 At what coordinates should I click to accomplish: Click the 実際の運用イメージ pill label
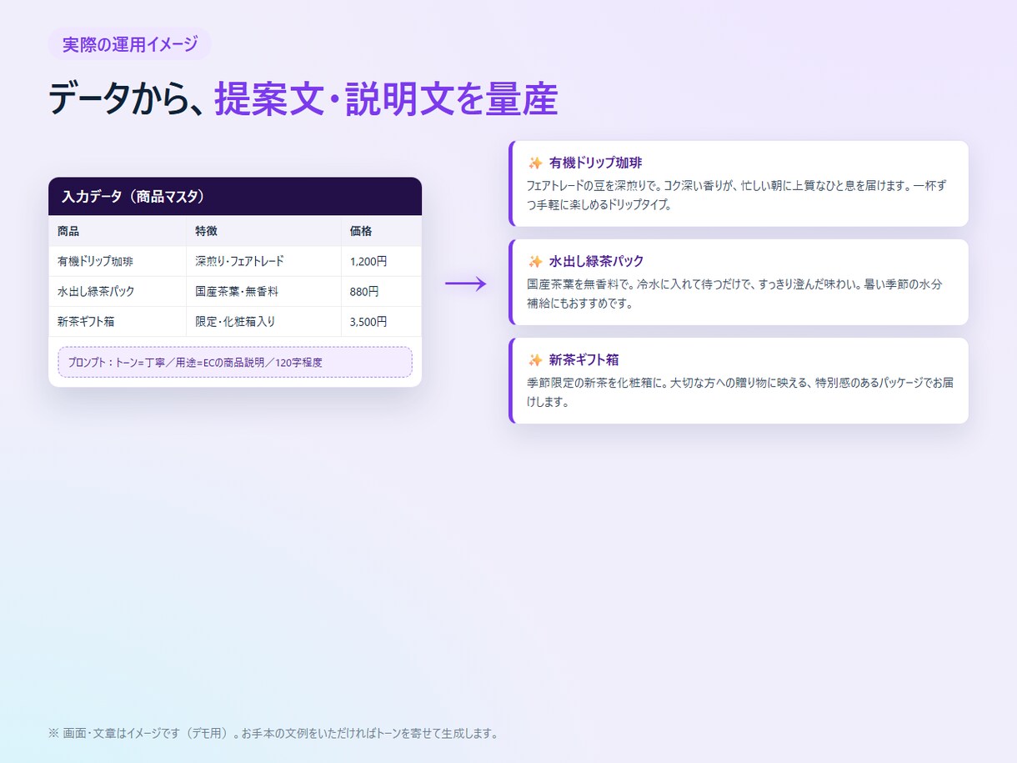pos(130,44)
